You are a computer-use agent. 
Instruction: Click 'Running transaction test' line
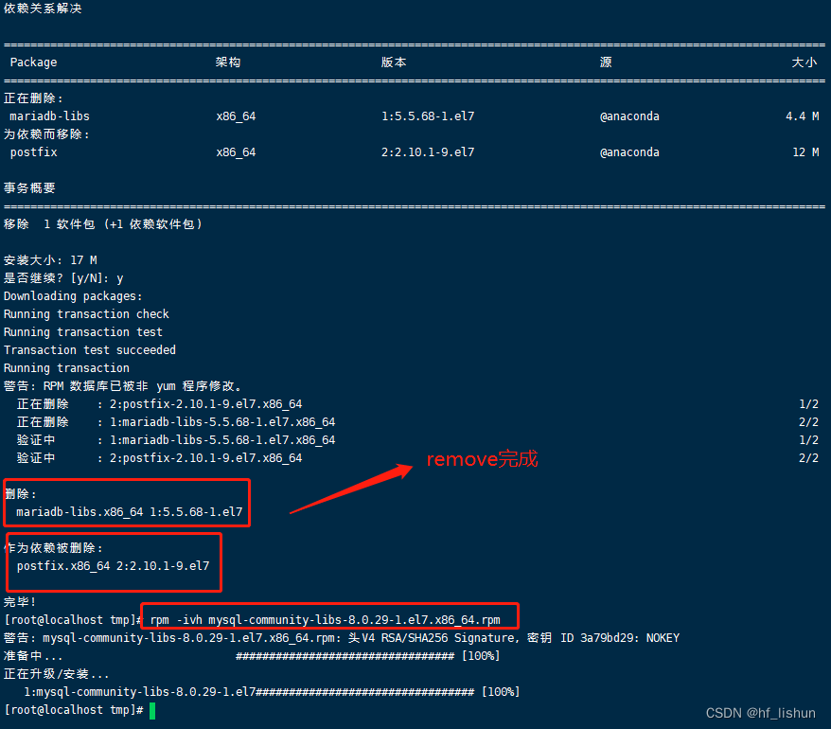(x=83, y=332)
